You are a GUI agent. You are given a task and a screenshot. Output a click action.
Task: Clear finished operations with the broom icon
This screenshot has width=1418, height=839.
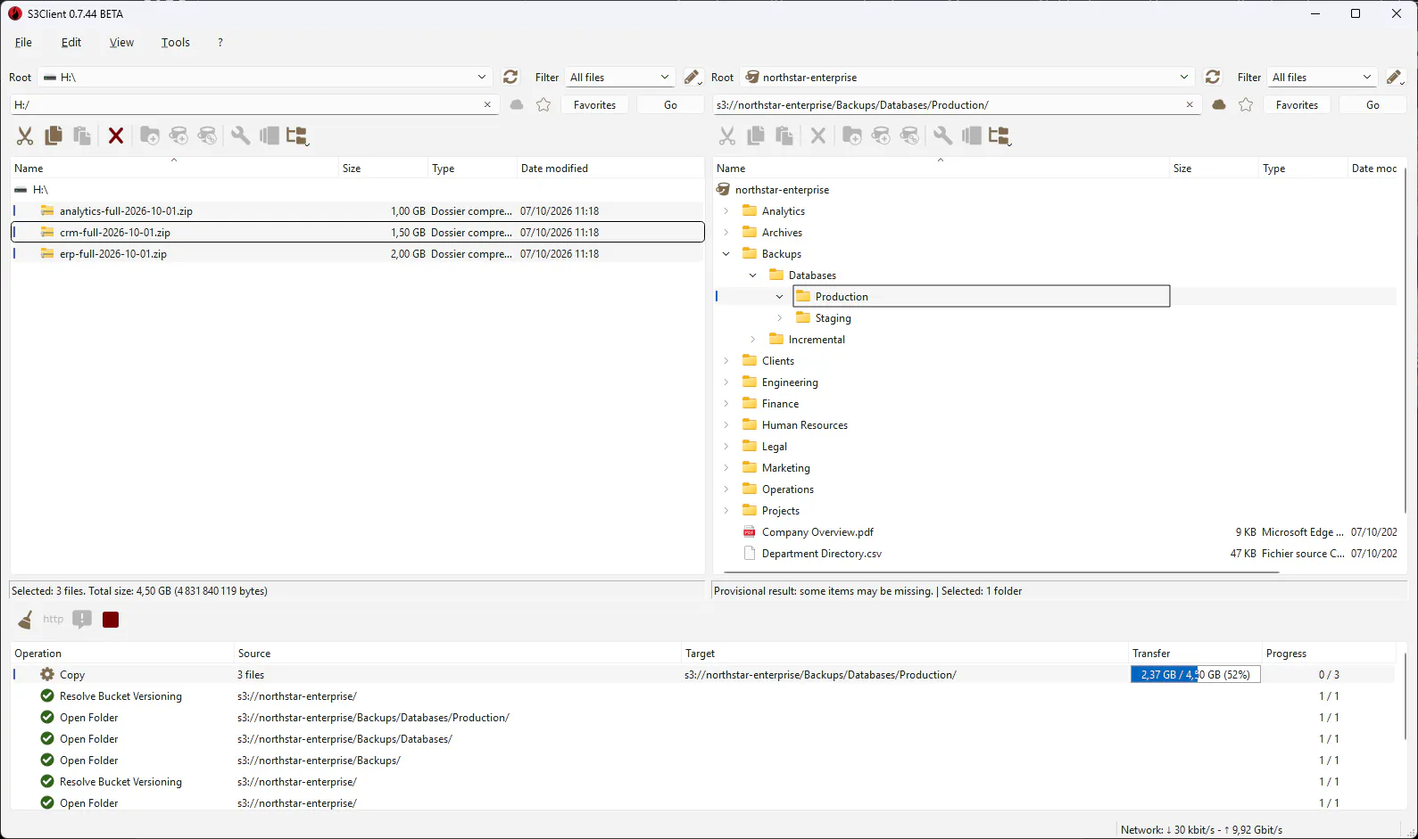tap(26, 620)
